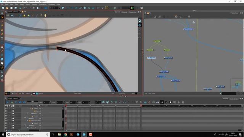The height and width of the screenshot is (137, 244).
Task: Open Windows Start menu
Action: point(3,134)
